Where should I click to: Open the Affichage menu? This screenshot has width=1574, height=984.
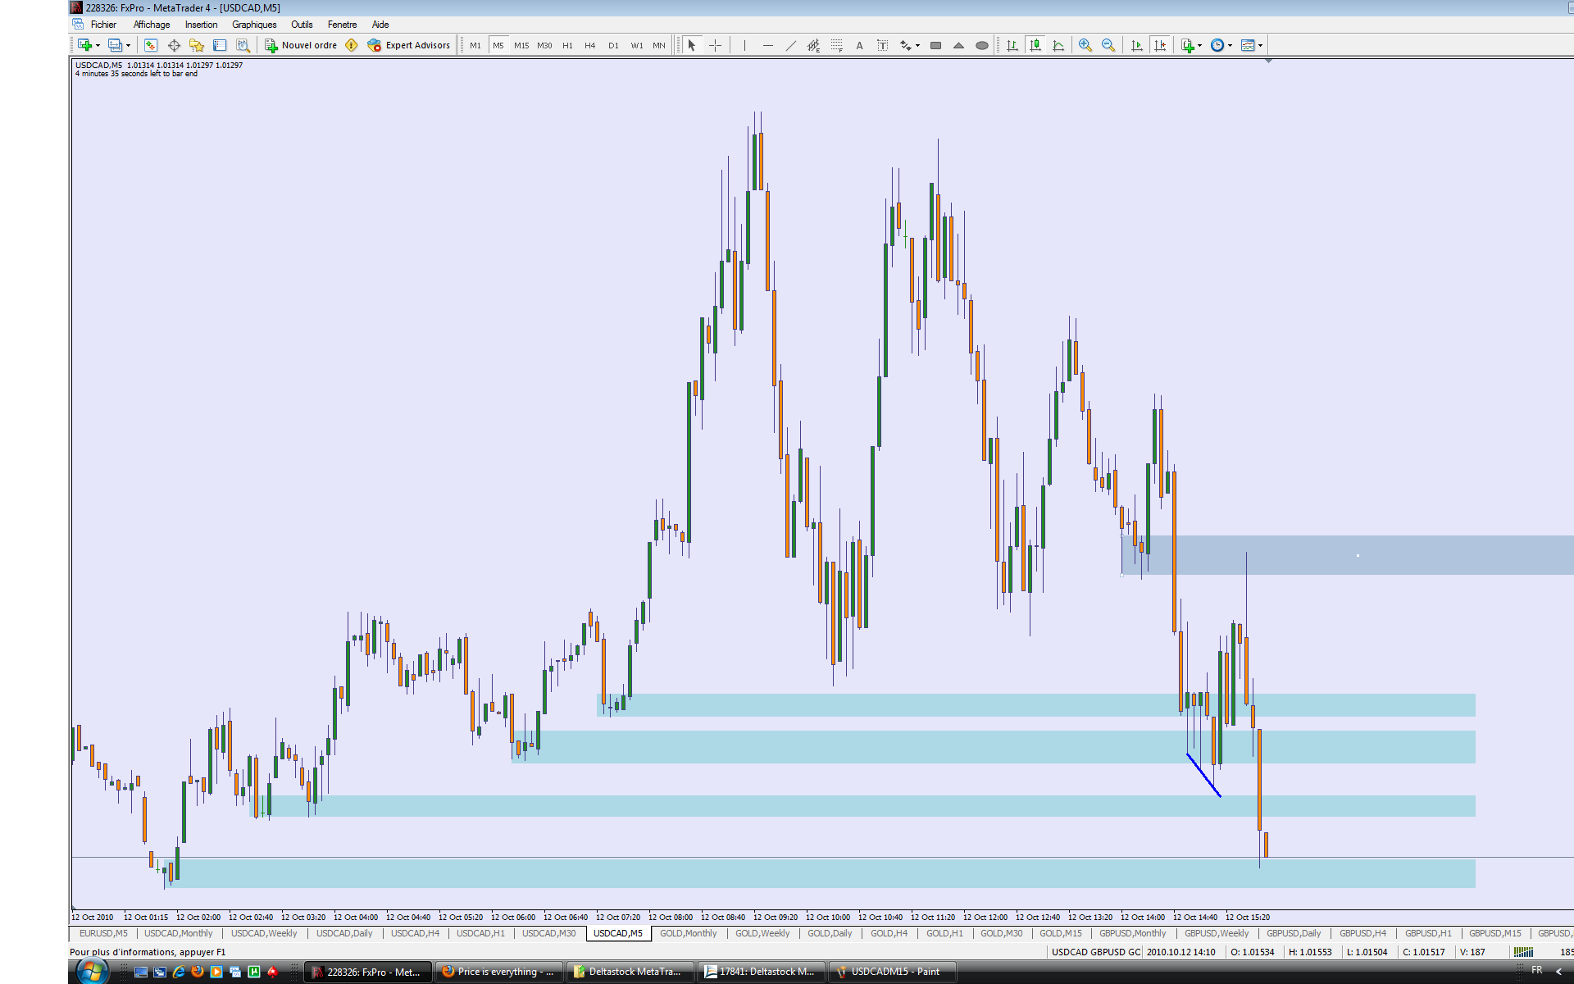click(152, 25)
